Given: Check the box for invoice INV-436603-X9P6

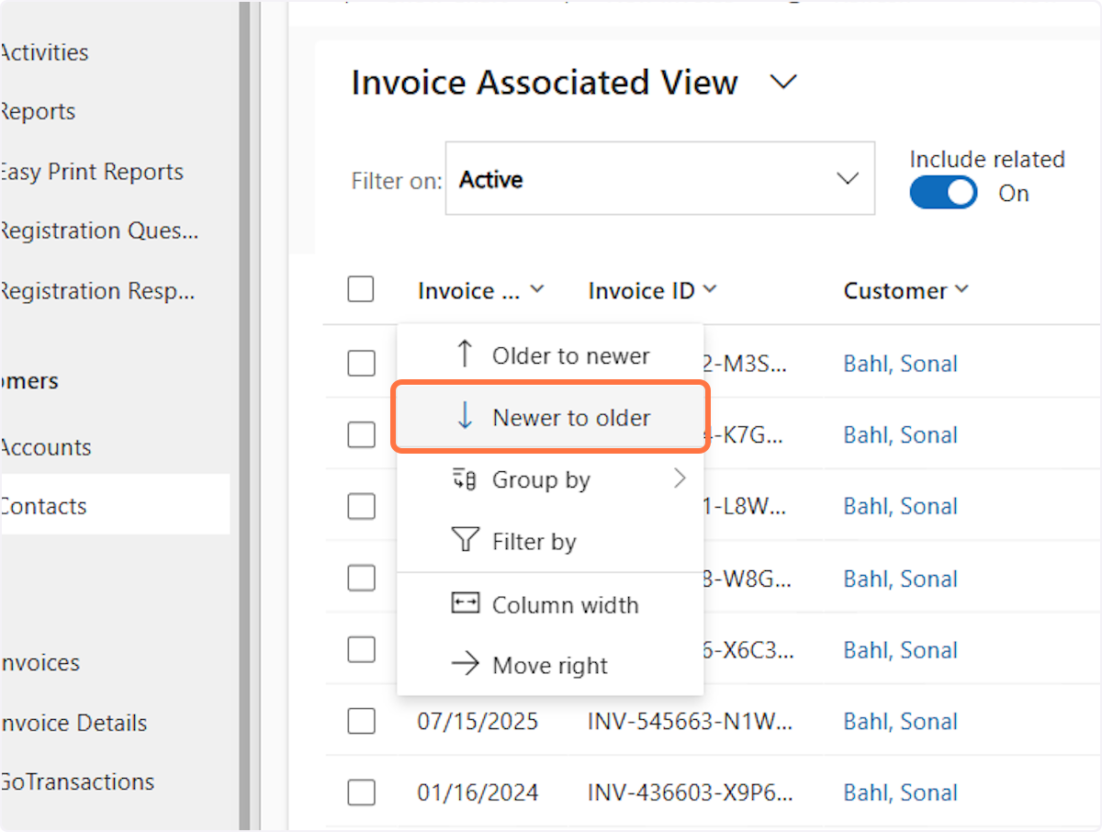Looking at the screenshot, I should pyautogui.click(x=361, y=793).
